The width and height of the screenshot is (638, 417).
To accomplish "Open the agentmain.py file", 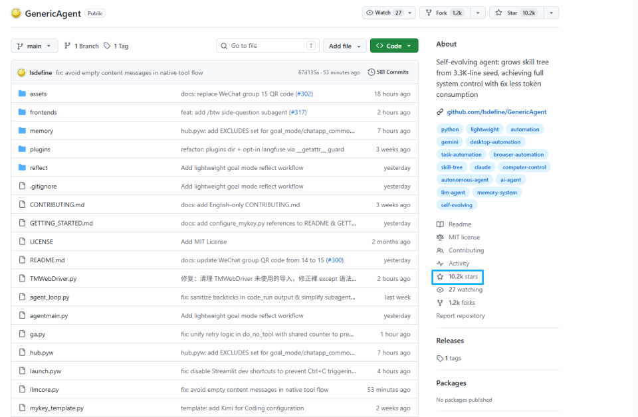I will (x=49, y=316).
